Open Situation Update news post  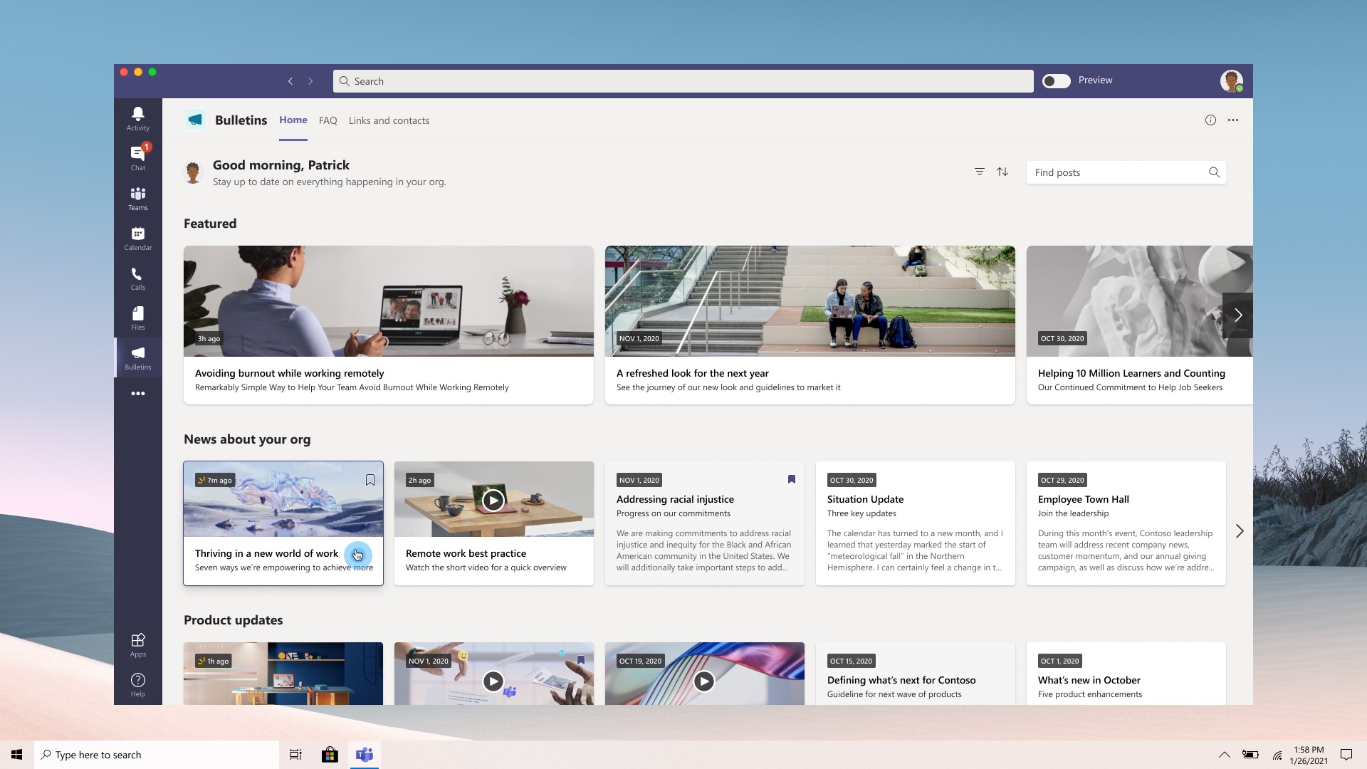point(865,499)
